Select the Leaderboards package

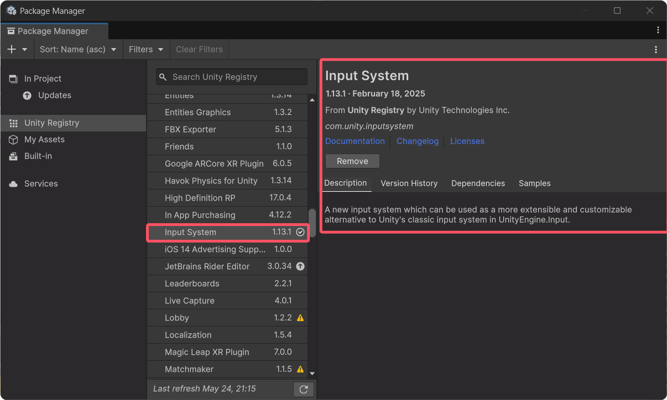pyautogui.click(x=227, y=283)
